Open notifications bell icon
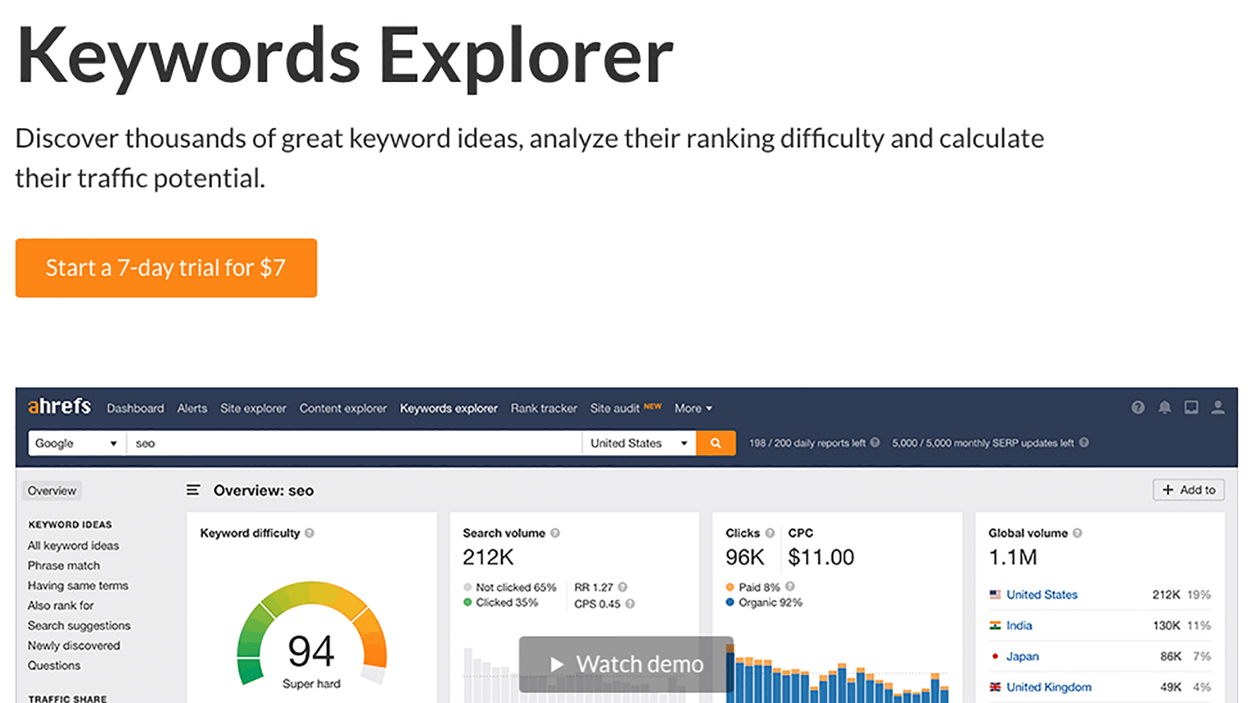The height and width of the screenshot is (703, 1251). [x=1164, y=407]
